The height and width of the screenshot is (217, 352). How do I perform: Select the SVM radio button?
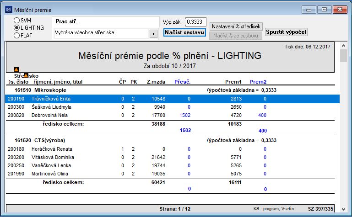tap(16, 21)
